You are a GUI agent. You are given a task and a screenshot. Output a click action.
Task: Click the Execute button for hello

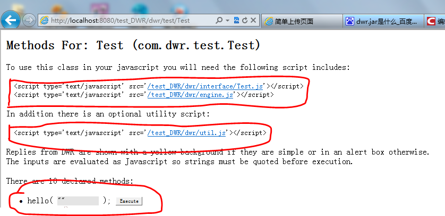129,201
